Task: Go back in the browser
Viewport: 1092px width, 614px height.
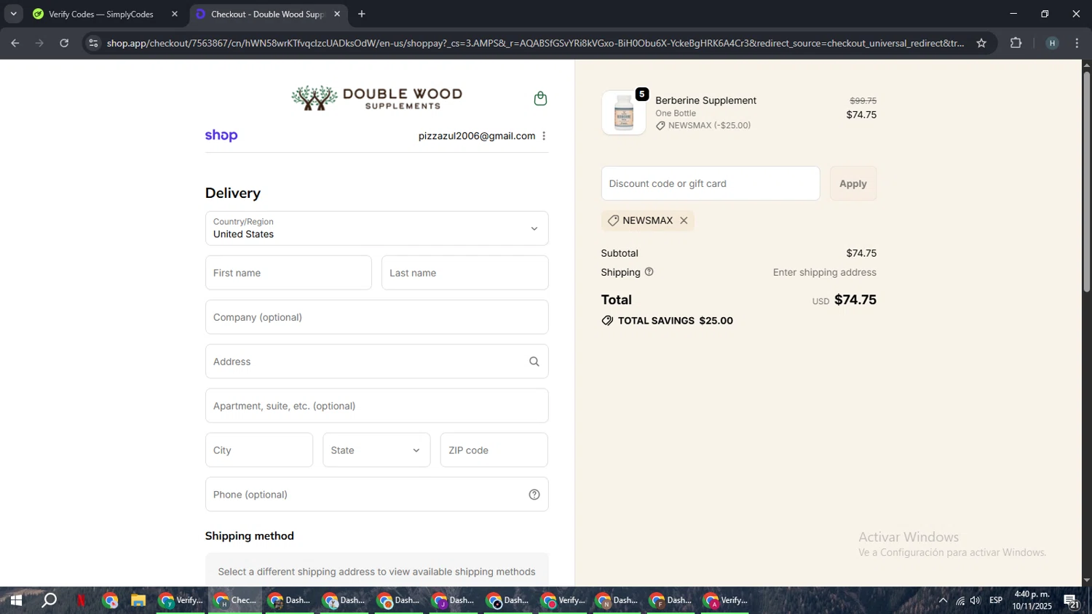Action: [15, 43]
